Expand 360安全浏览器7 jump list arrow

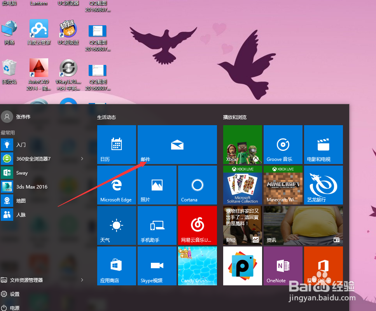pyautogui.click(x=82, y=159)
